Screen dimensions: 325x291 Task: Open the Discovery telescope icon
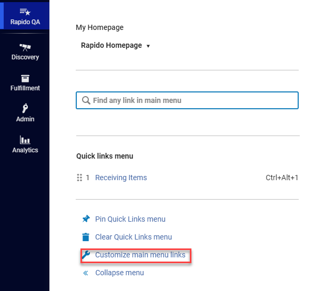coord(25,47)
